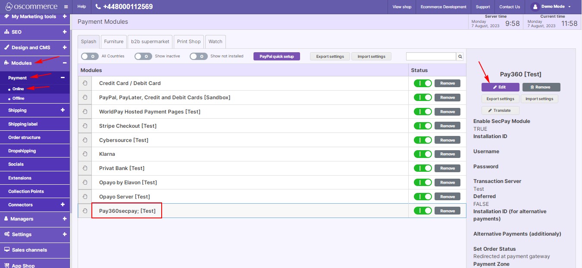Open Help in top header
582x268 pixels.
point(81,7)
